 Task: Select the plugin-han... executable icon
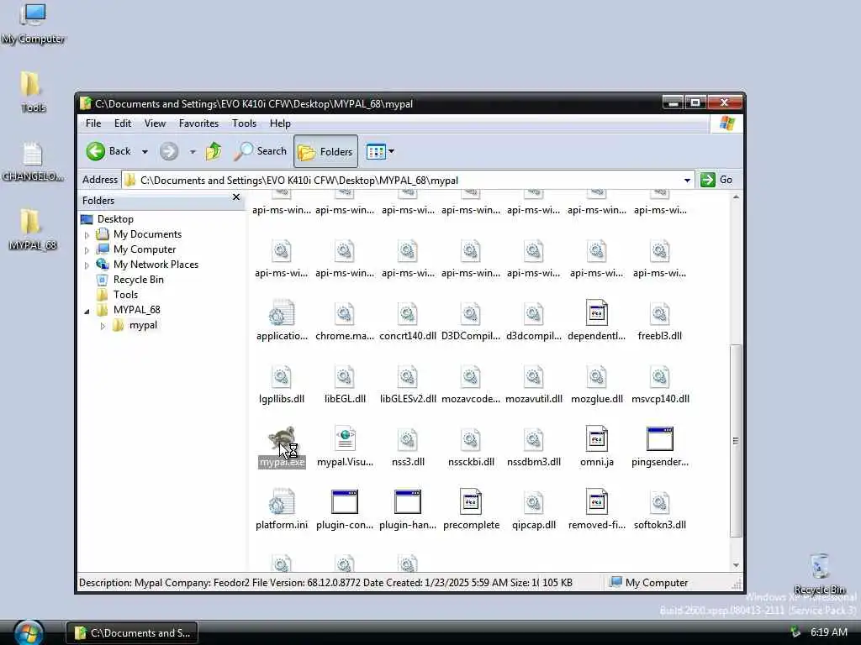[408, 502]
